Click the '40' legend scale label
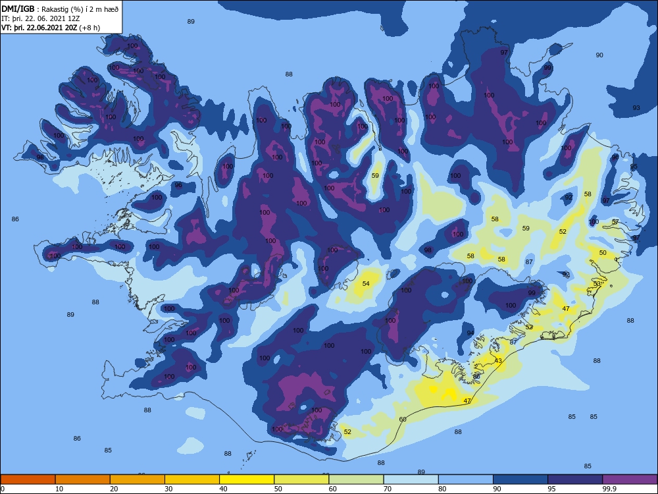The height and width of the screenshot is (494, 658). (223, 489)
